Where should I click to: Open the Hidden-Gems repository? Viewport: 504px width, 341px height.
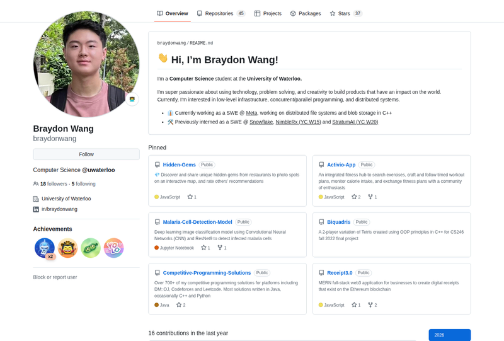click(179, 165)
